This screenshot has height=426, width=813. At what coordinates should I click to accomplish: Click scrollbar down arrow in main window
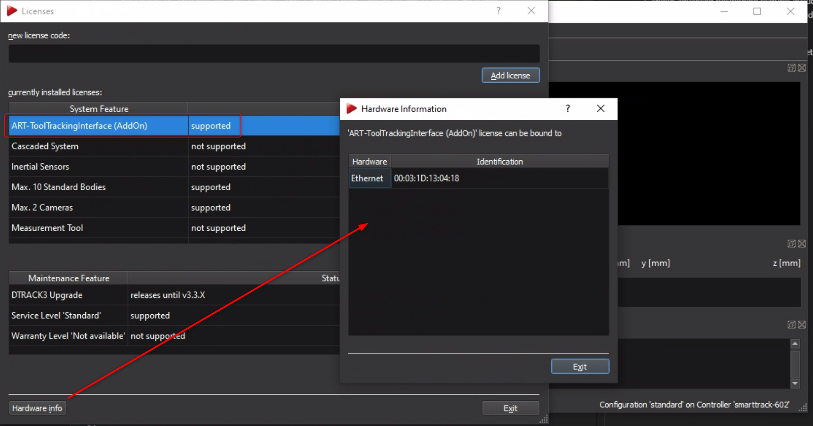[x=795, y=383]
